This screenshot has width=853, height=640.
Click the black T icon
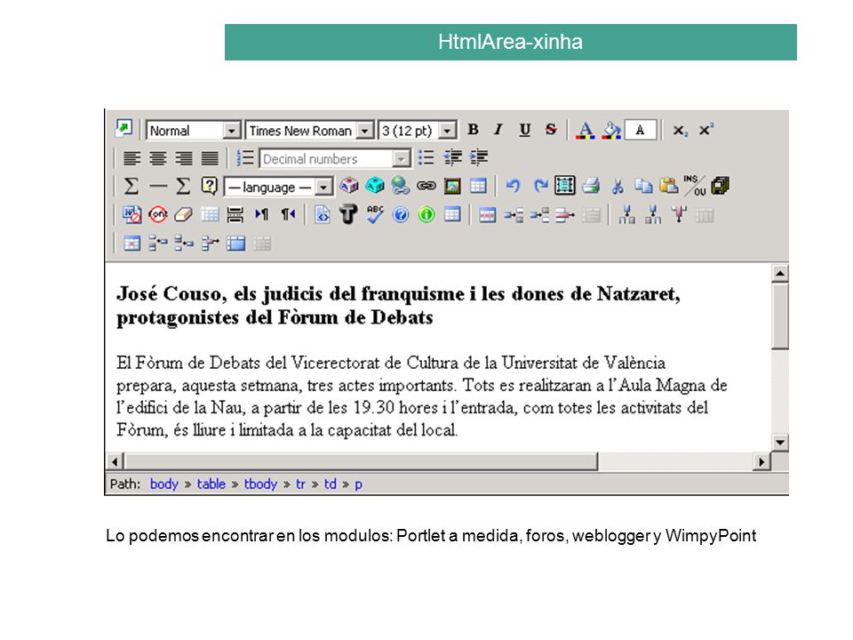pos(348,214)
